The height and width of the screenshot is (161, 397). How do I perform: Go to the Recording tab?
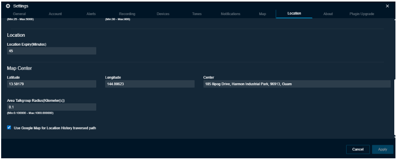coord(127,14)
